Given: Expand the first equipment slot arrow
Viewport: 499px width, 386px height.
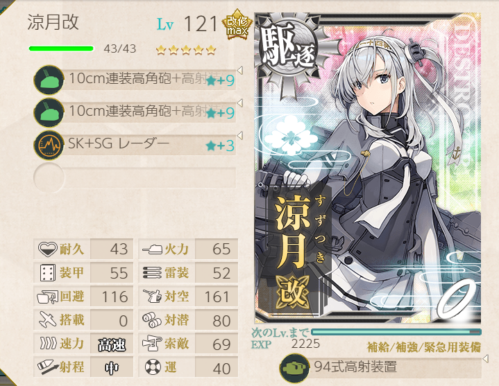Looking at the screenshot, I should coord(240,70).
